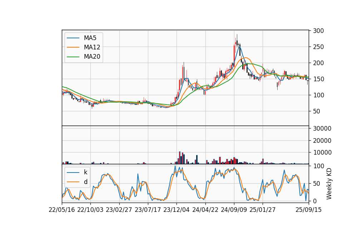Click the 24/09/09 date label

click(234, 210)
